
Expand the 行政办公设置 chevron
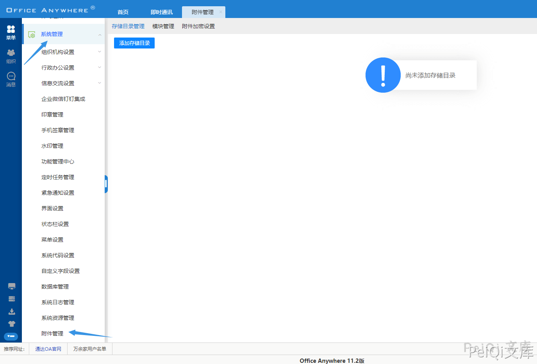point(100,67)
